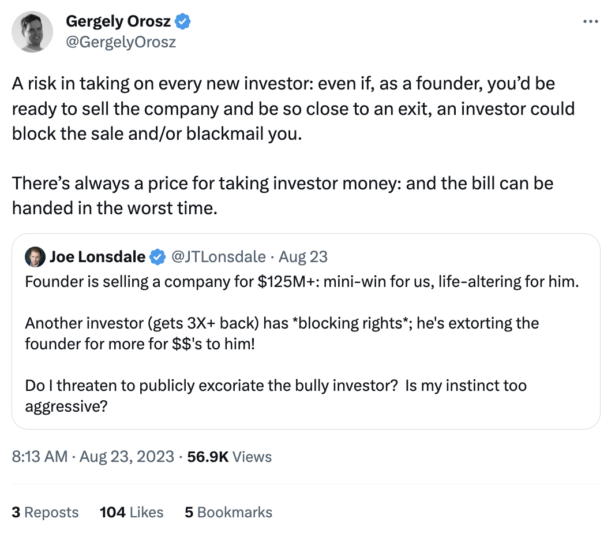Open the @JTLonsdale handle

(220, 257)
